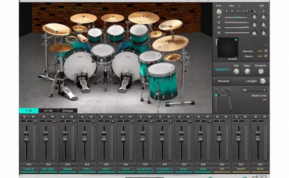Click the Velocity Max knob
289x178 pixels.
(247, 71)
